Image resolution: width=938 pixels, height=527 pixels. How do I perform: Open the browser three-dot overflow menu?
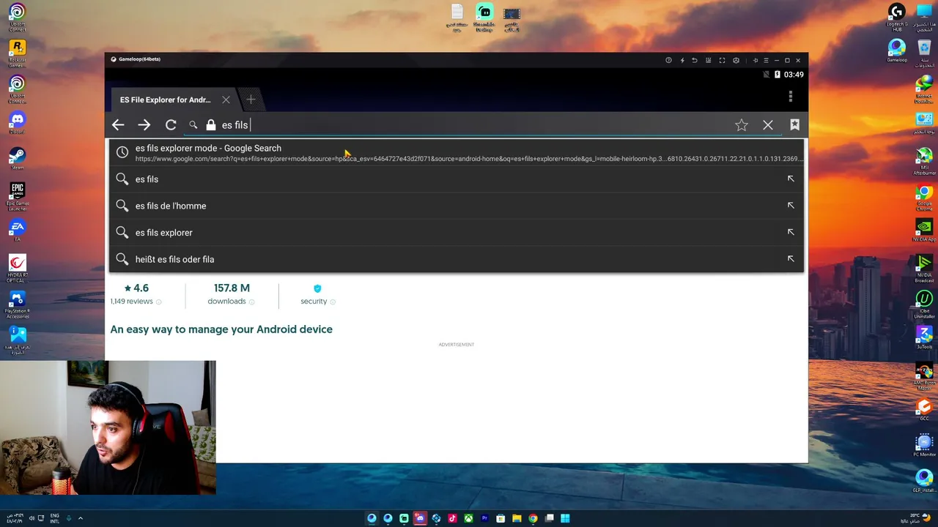click(x=791, y=97)
